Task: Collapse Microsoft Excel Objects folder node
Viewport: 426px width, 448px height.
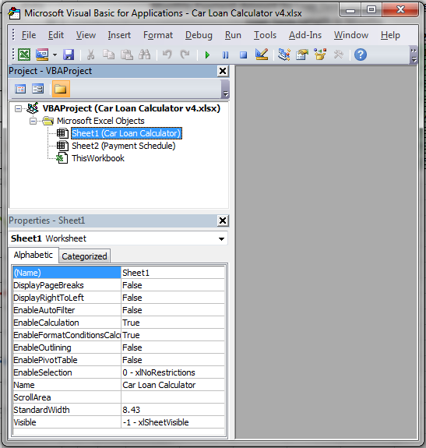Action: pyautogui.click(x=33, y=121)
